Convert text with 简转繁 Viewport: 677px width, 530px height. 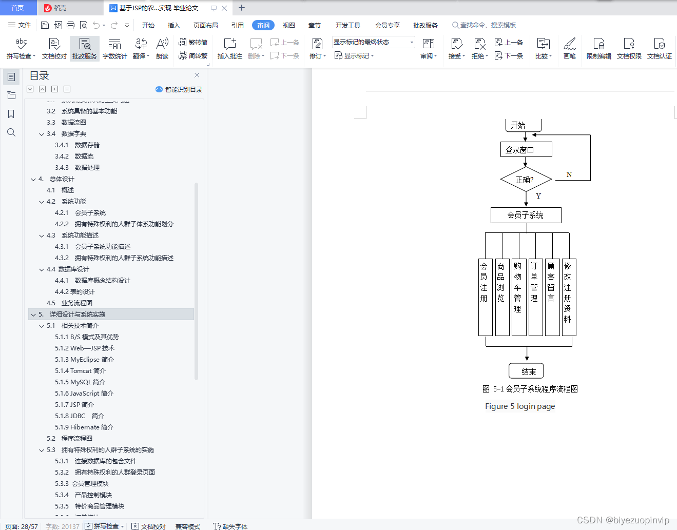[193, 56]
